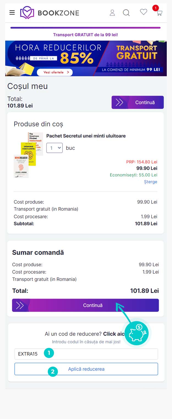Remove the product with Șterge link
The image size is (172, 419).
click(x=151, y=182)
